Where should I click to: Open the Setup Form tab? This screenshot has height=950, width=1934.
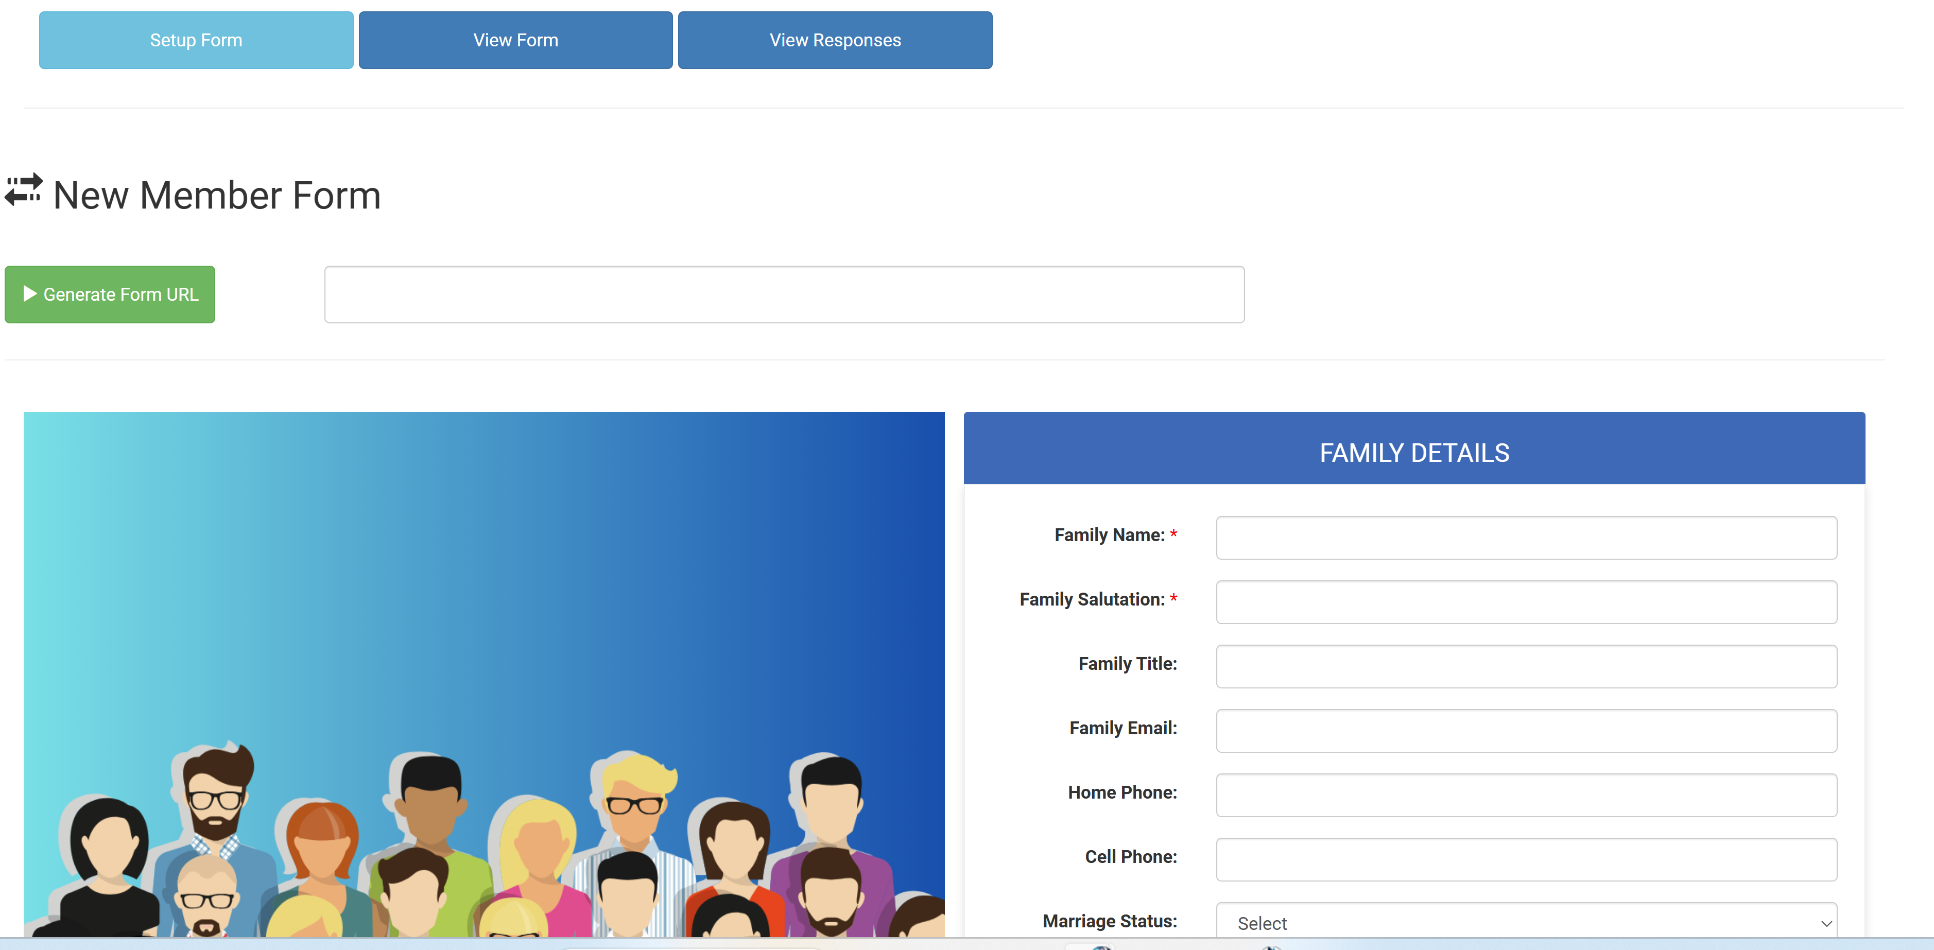[196, 41]
